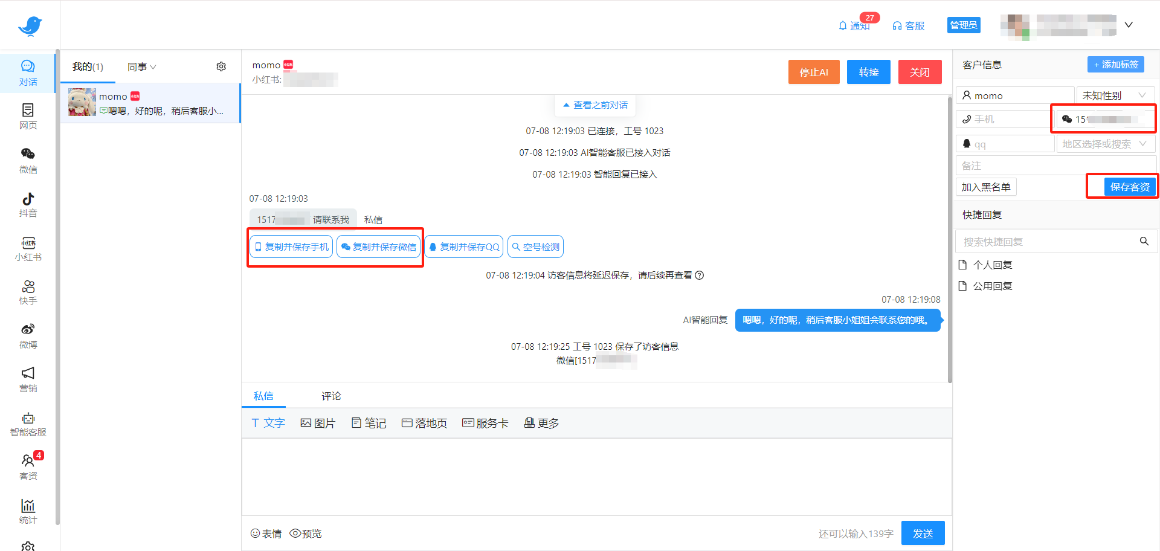Expand 查看之前对话 earlier messages
Image resolution: width=1160 pixels, height=551 pixels.
[x=595, y=105]
